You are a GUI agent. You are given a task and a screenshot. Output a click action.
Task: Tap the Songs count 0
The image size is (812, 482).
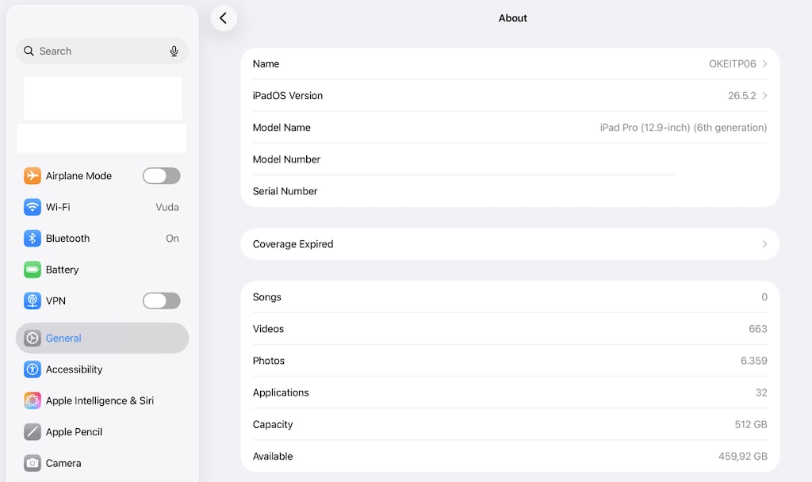[764, 297]
